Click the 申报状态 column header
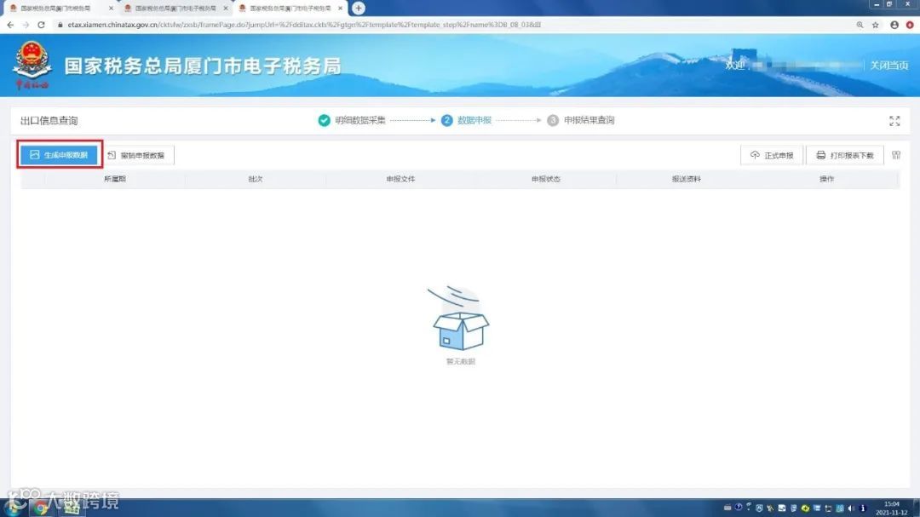Image resolution: width=920 pixels, height=517 pixels. [x=546, y=179]
